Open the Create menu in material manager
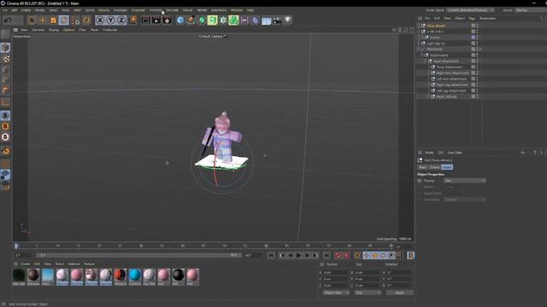Image resolution: width=547 pixels, height=307 pixels. (x=25, y=264)
